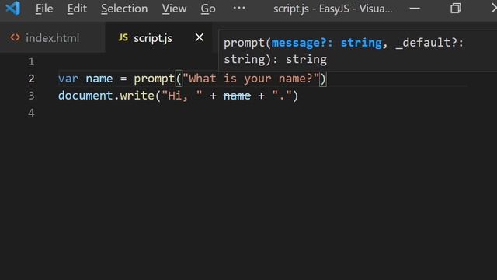The height and width of the screenshot is (280, 497).
Task: Click the Visual Studio Code logo icon
Action: pos(13,9)
